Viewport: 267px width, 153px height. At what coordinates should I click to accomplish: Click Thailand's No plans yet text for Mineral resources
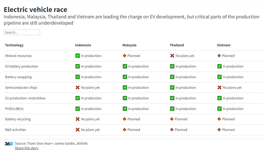pos(185,56)
